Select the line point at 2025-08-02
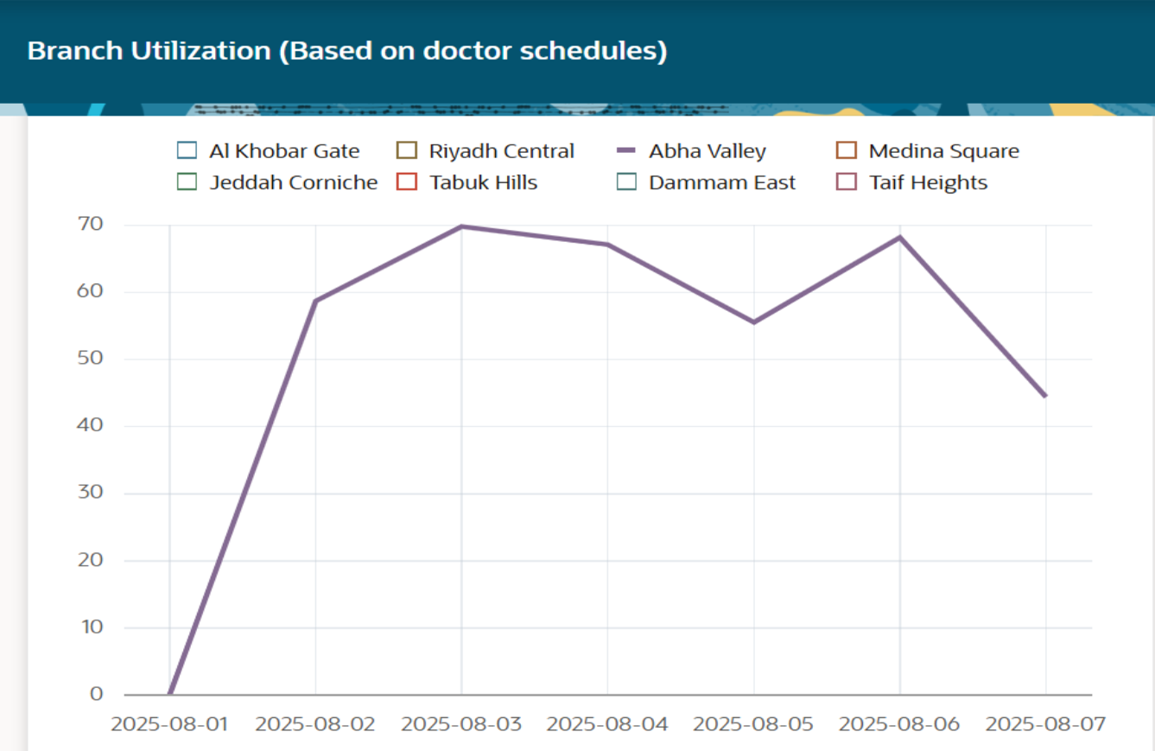1155x751 pixels. coord(315,301)
